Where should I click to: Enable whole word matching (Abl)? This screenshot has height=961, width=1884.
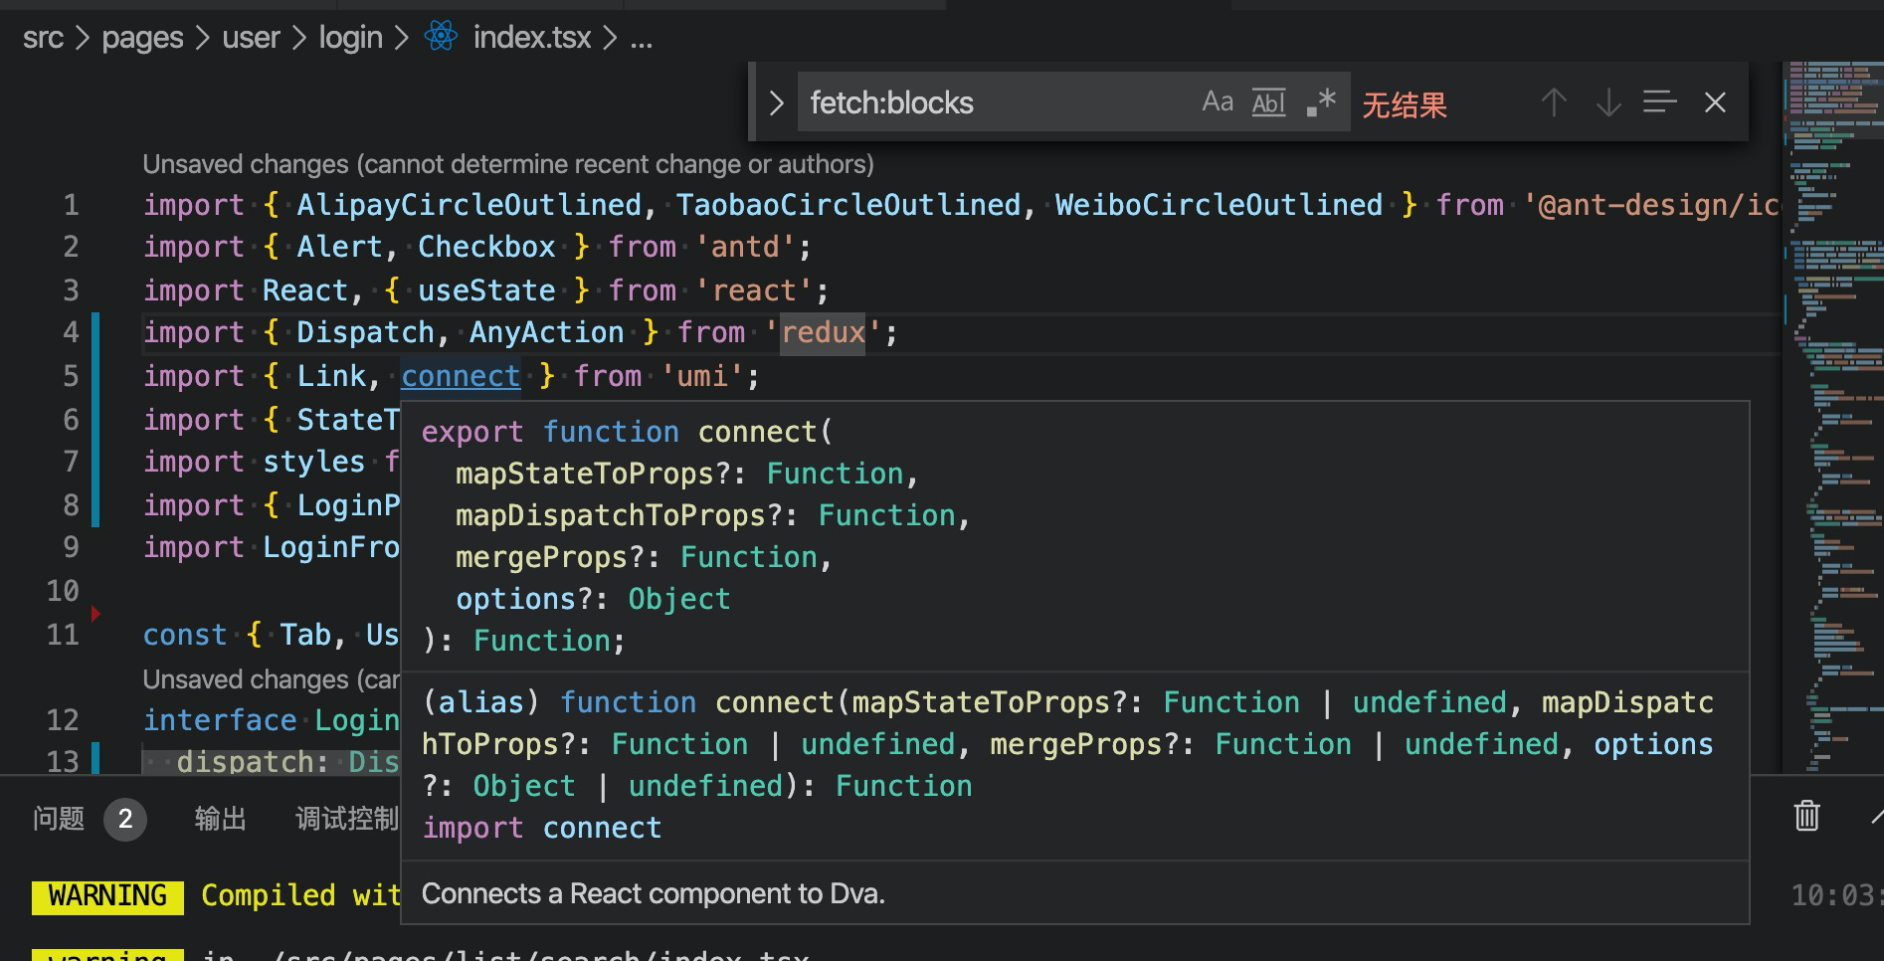pyautogui.click(x=1267, y=101)
